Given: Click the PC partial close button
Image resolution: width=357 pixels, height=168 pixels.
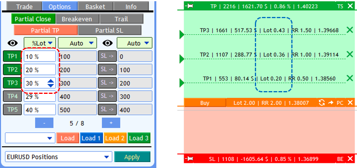Looking at the screenshot, I should click(340, 103).
